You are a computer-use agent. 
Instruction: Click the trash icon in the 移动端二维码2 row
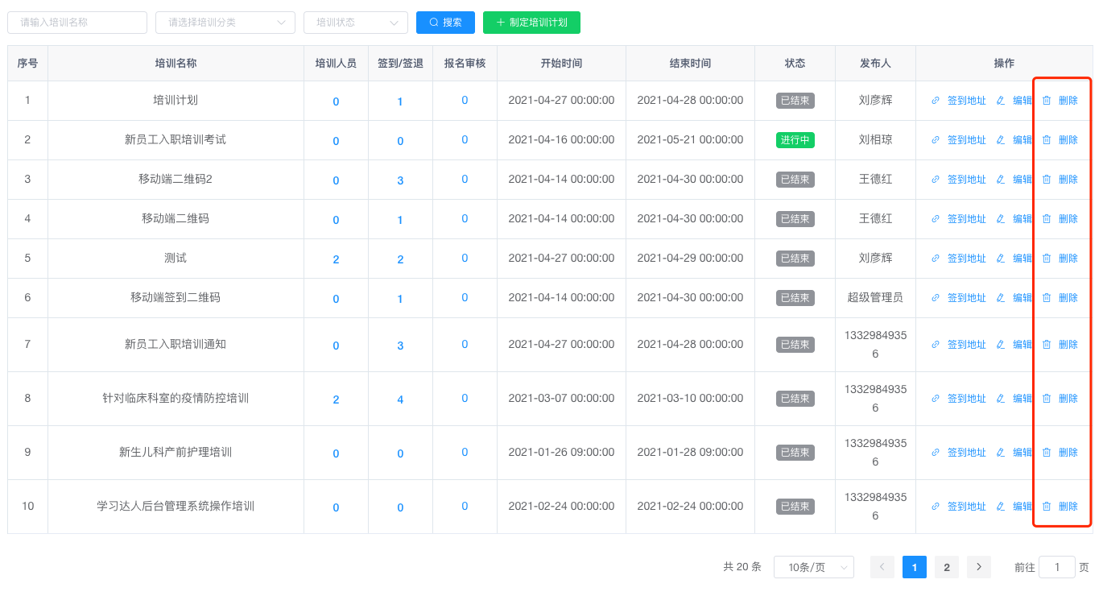click(1047, 180)
